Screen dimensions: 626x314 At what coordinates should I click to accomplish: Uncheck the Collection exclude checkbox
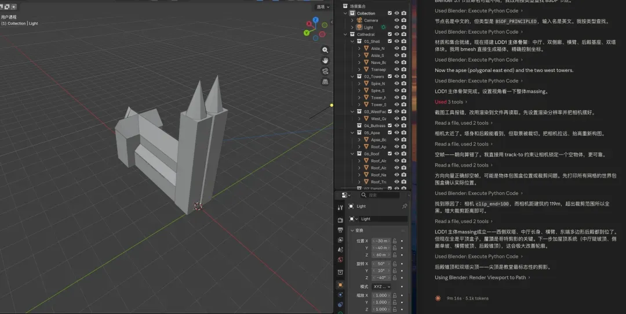(x=390, y=13)
